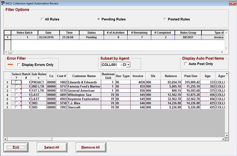Click the Doc Type column header
This screenshot has width=237, height=156.
click(123, 76)
